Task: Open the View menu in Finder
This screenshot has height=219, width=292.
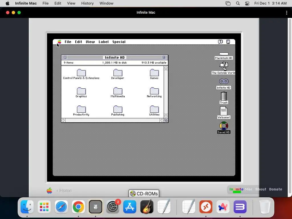Action: click(90, 42)
